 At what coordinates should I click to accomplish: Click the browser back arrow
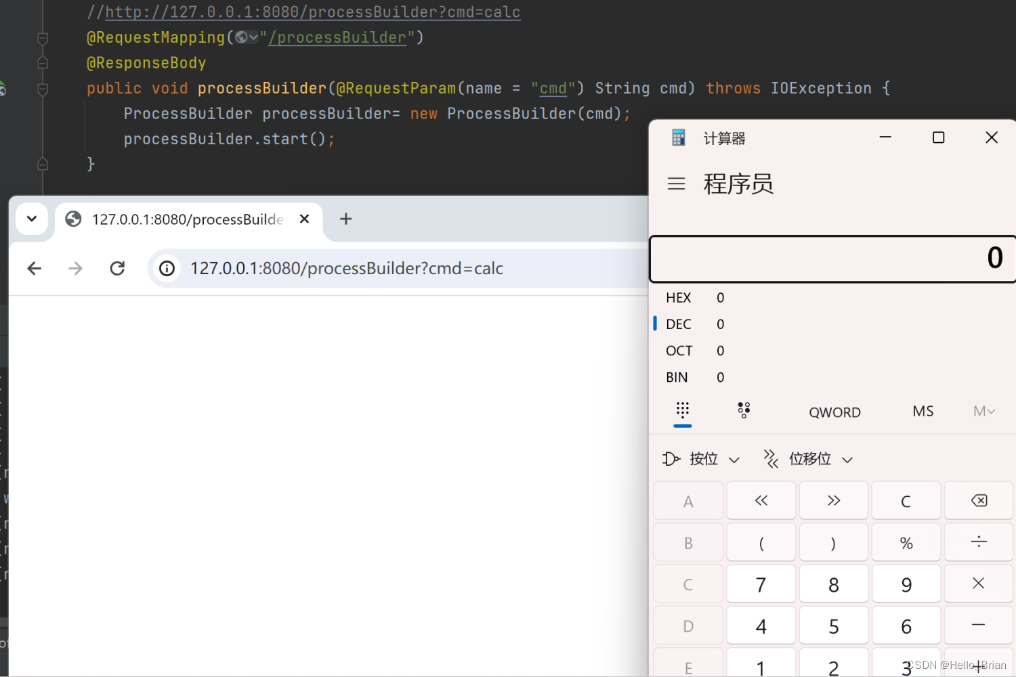35,269
